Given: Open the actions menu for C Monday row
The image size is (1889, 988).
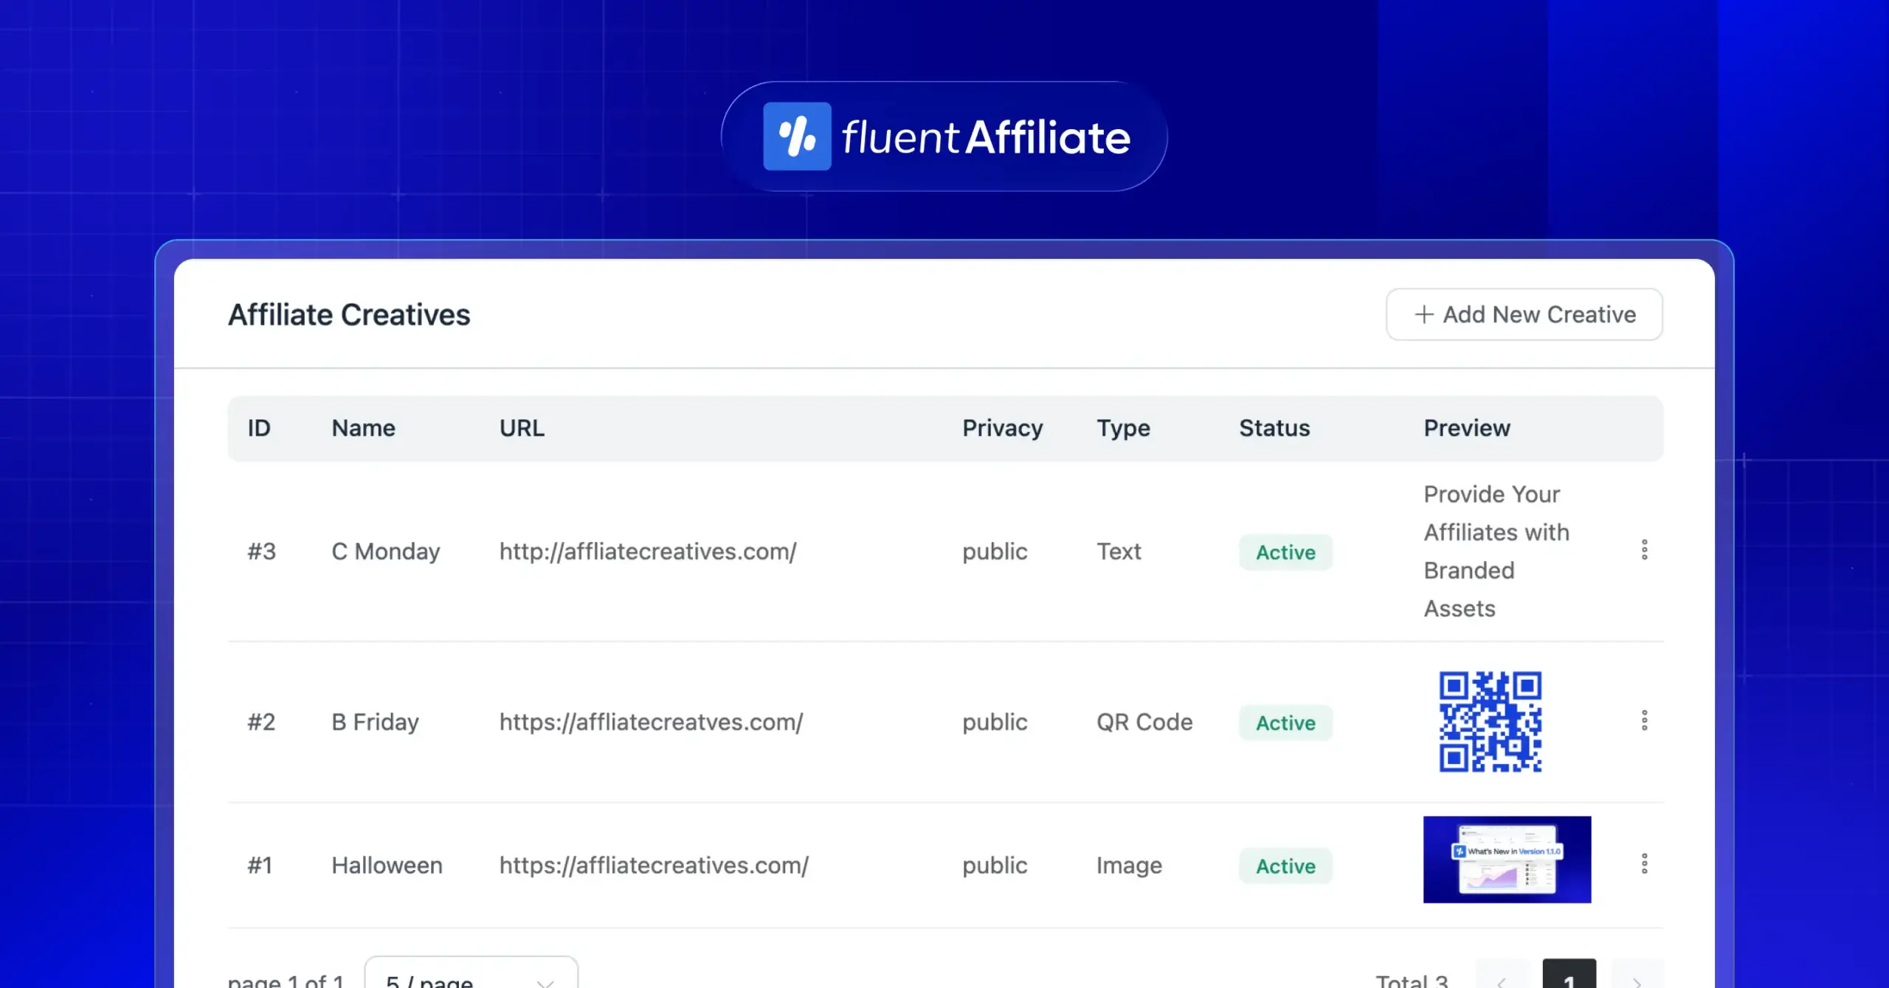Looking at the screenshot, I should 1644,550.
